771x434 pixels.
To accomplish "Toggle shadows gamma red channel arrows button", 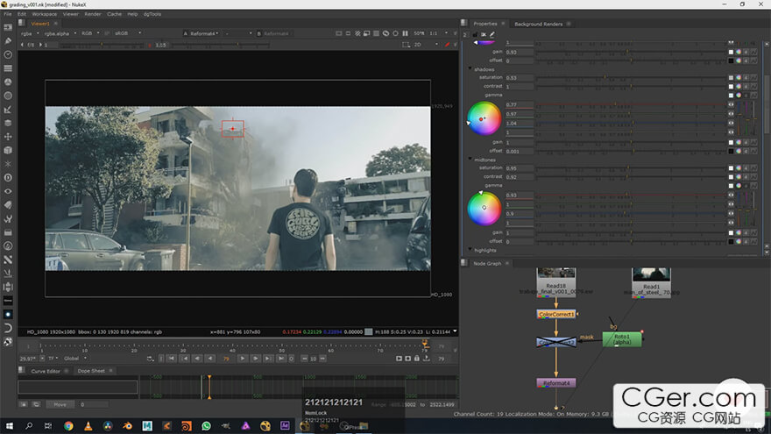I will (x=732, y=104).
